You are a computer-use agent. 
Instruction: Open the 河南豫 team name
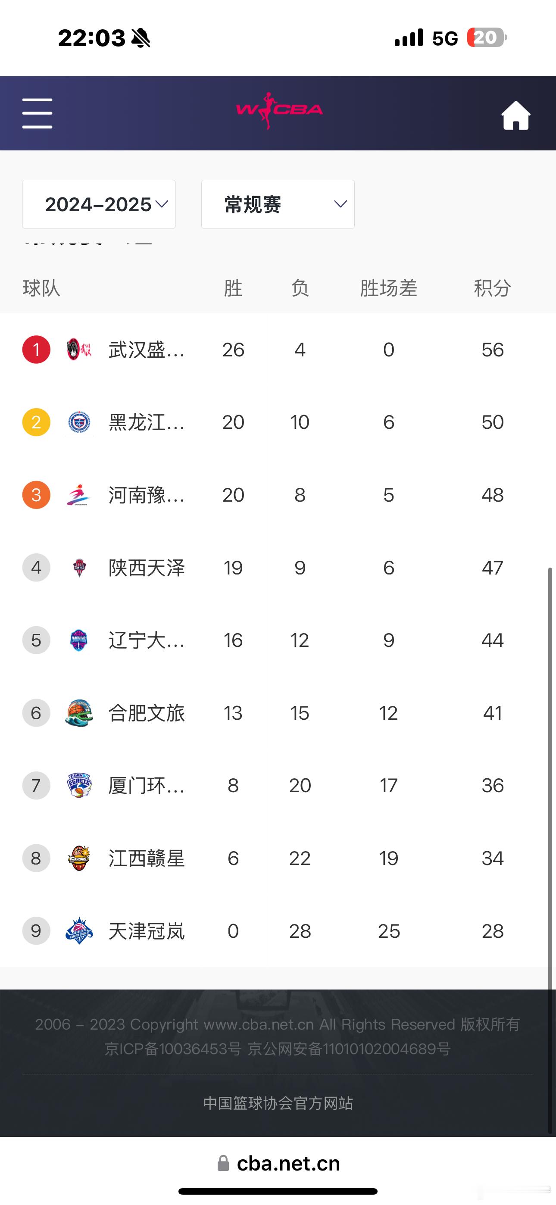coord(147,495)
